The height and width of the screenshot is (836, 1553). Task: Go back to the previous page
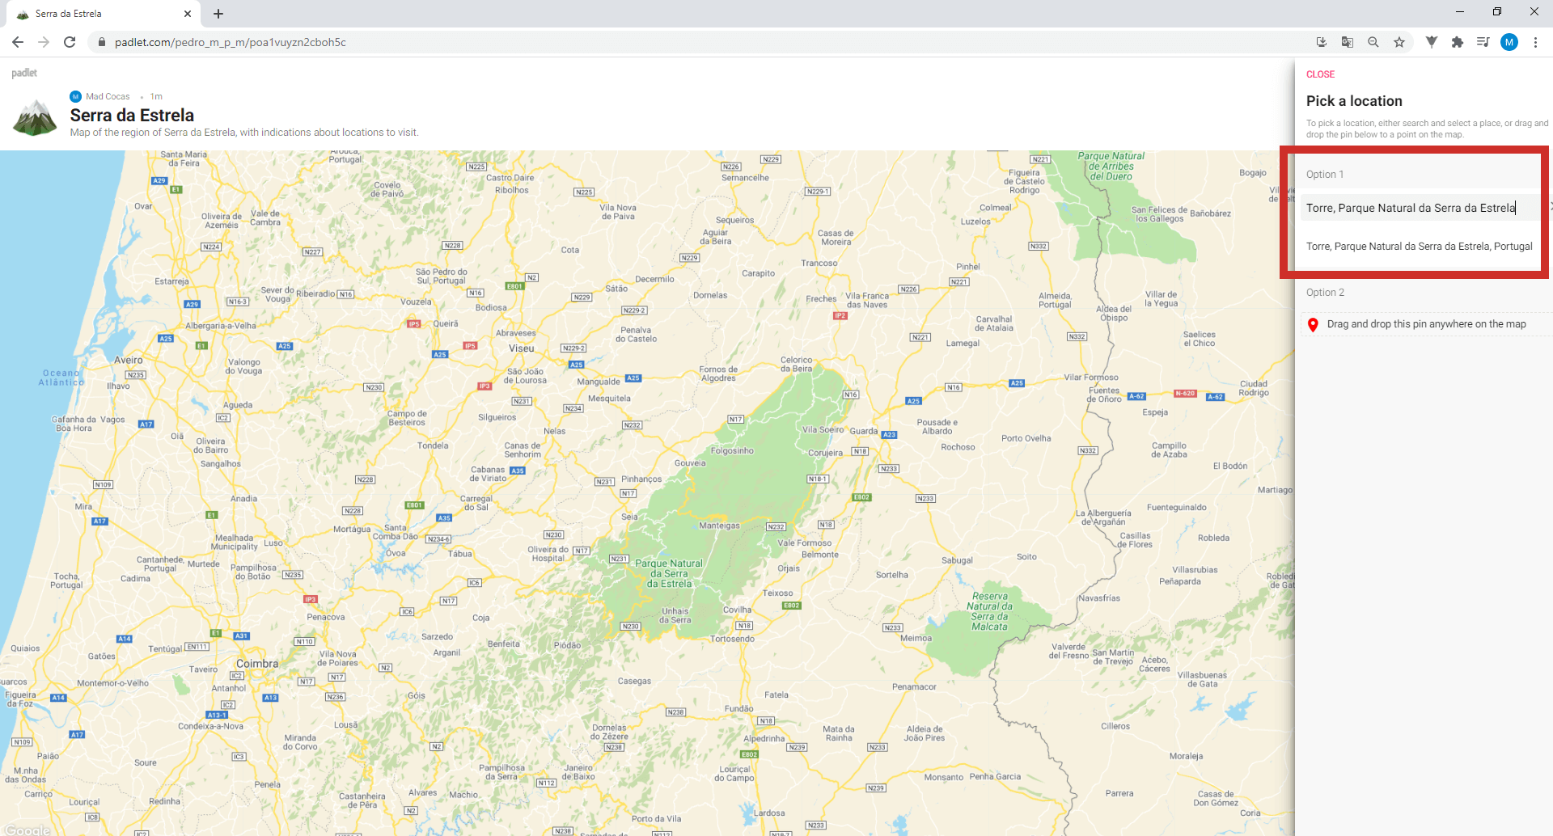(x=18, y=42)
